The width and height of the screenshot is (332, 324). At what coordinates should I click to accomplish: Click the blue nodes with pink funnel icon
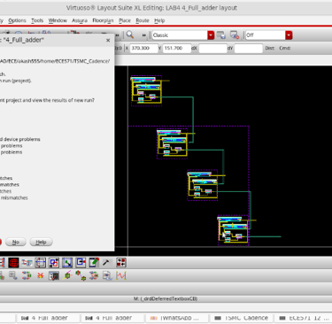[x=94, y=275]
